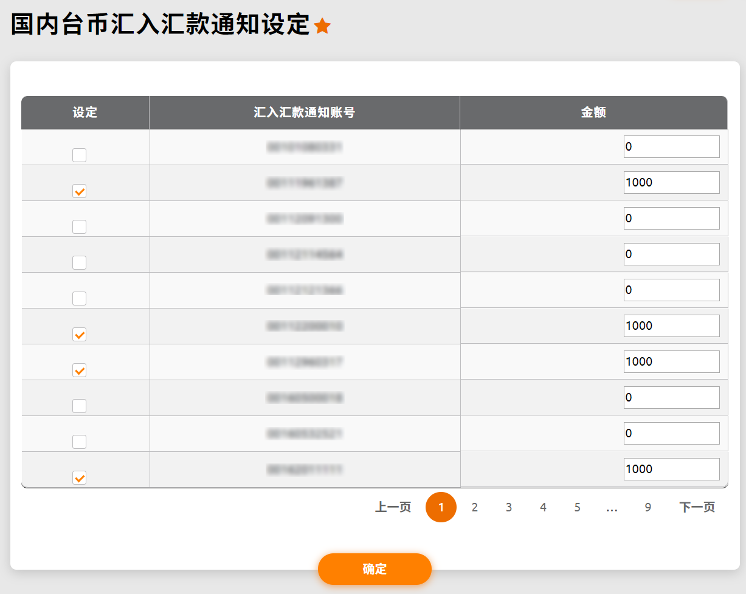Viewport: 746px width, 594px height.
Task: Jump to last page 9
Action: click(x=648, y=507)
